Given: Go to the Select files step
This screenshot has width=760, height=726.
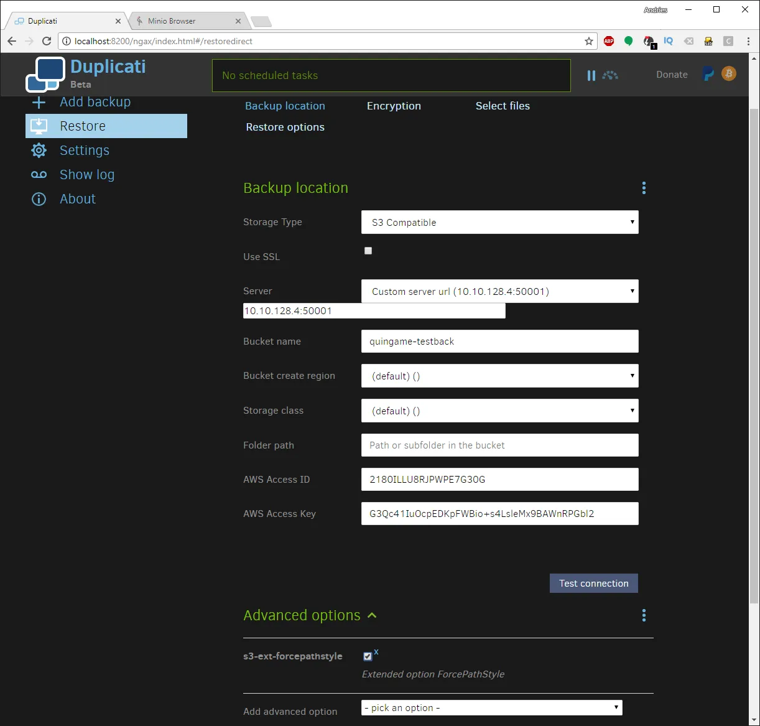Looking at the screenshot, I should [503, 106].
